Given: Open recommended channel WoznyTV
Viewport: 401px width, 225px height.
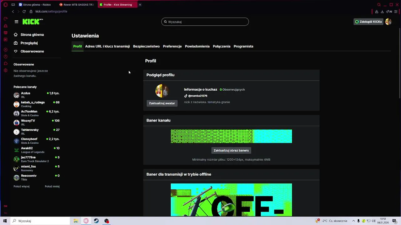Looking at the screenshot, I should (36, 122).
